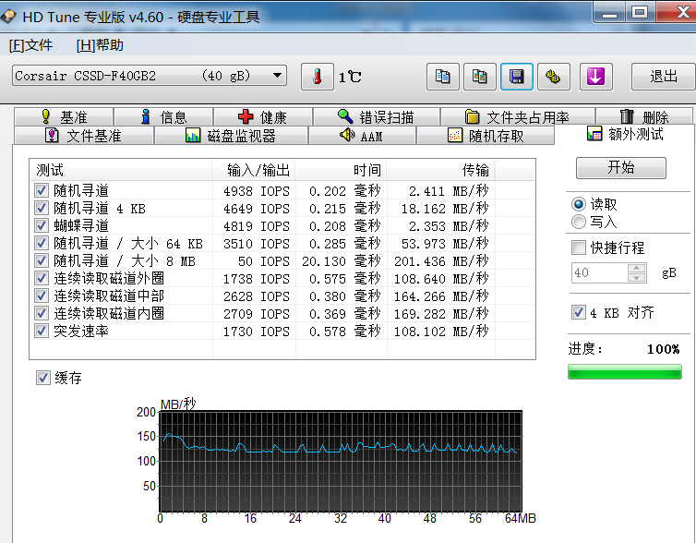Click the 开始 button
The width and height of the screenshot is (696, 543).
coord(620,167)
